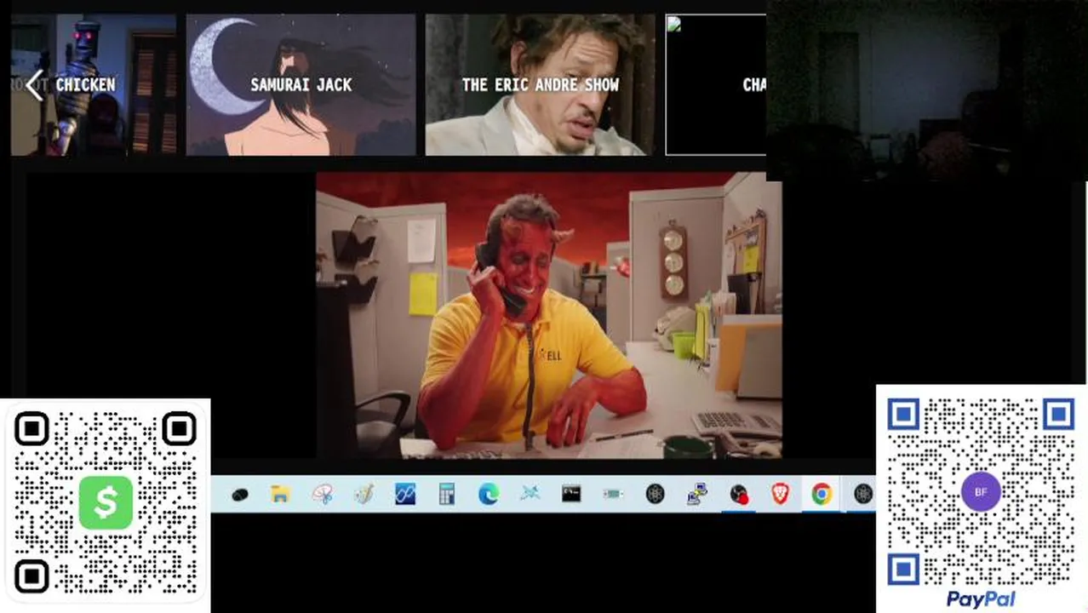The image size is (1088, 613).
Task: Click the purple BF avatar circle
Action: [x=981, y=492]
